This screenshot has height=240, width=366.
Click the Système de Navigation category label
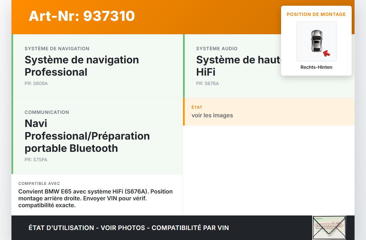[57, 49]
